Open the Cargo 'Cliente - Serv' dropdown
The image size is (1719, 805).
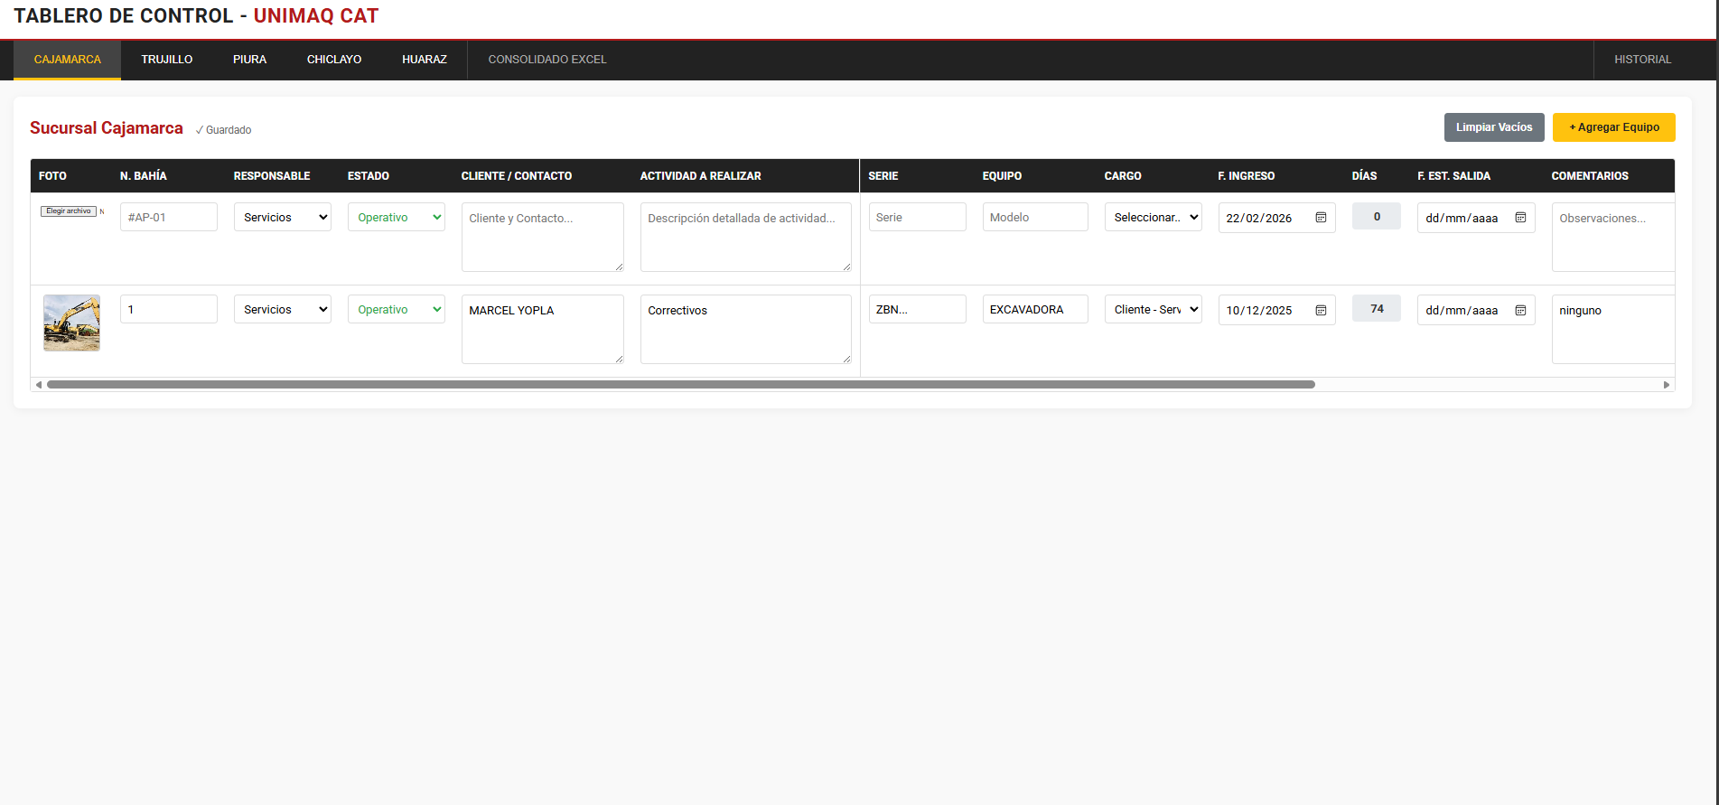(1154, 309)
